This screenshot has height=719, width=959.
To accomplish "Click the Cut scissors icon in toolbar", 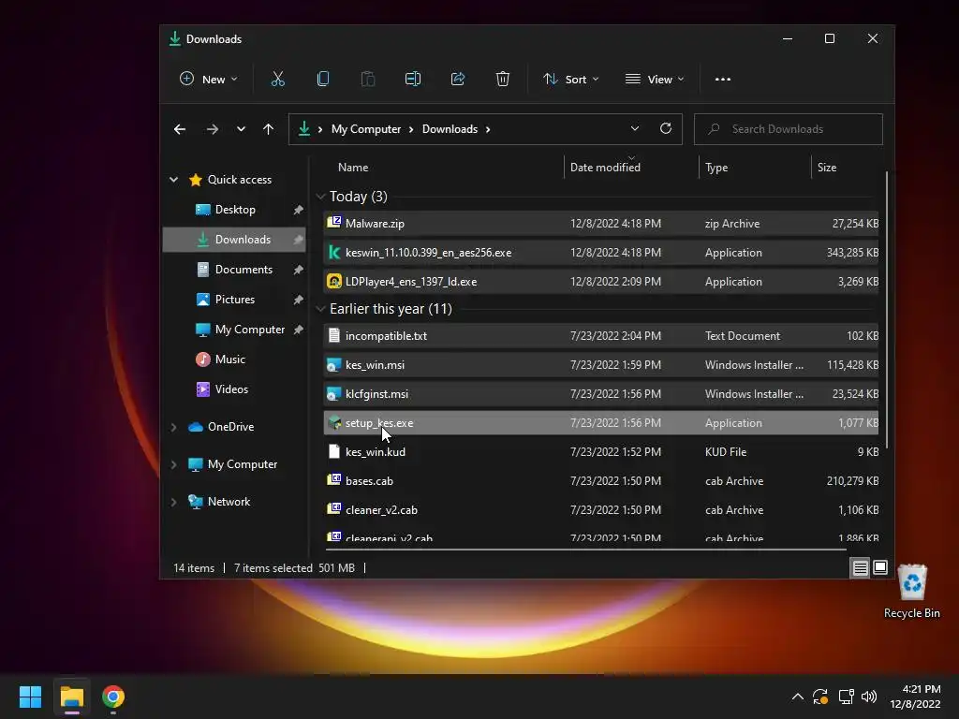I will [277, 79].
